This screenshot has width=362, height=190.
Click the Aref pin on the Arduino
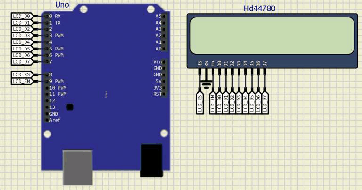46,120
